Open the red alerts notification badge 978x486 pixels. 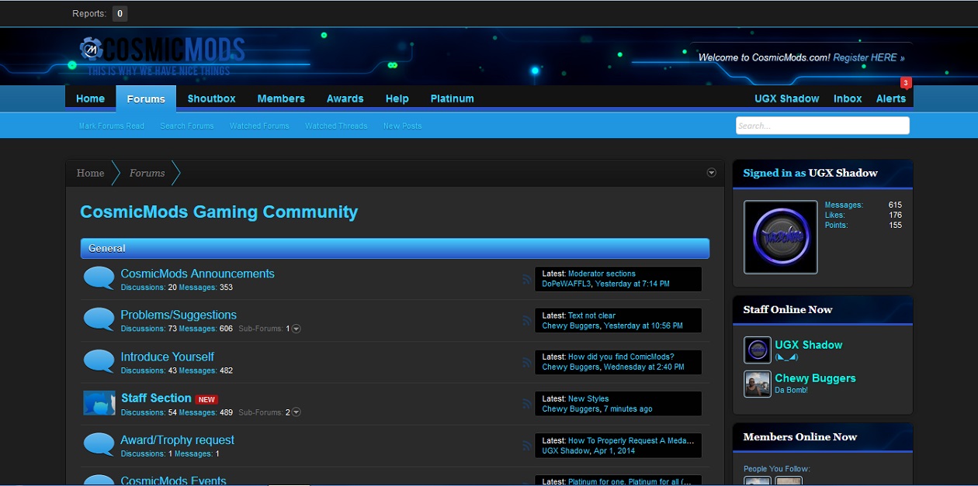click(905, 83)
